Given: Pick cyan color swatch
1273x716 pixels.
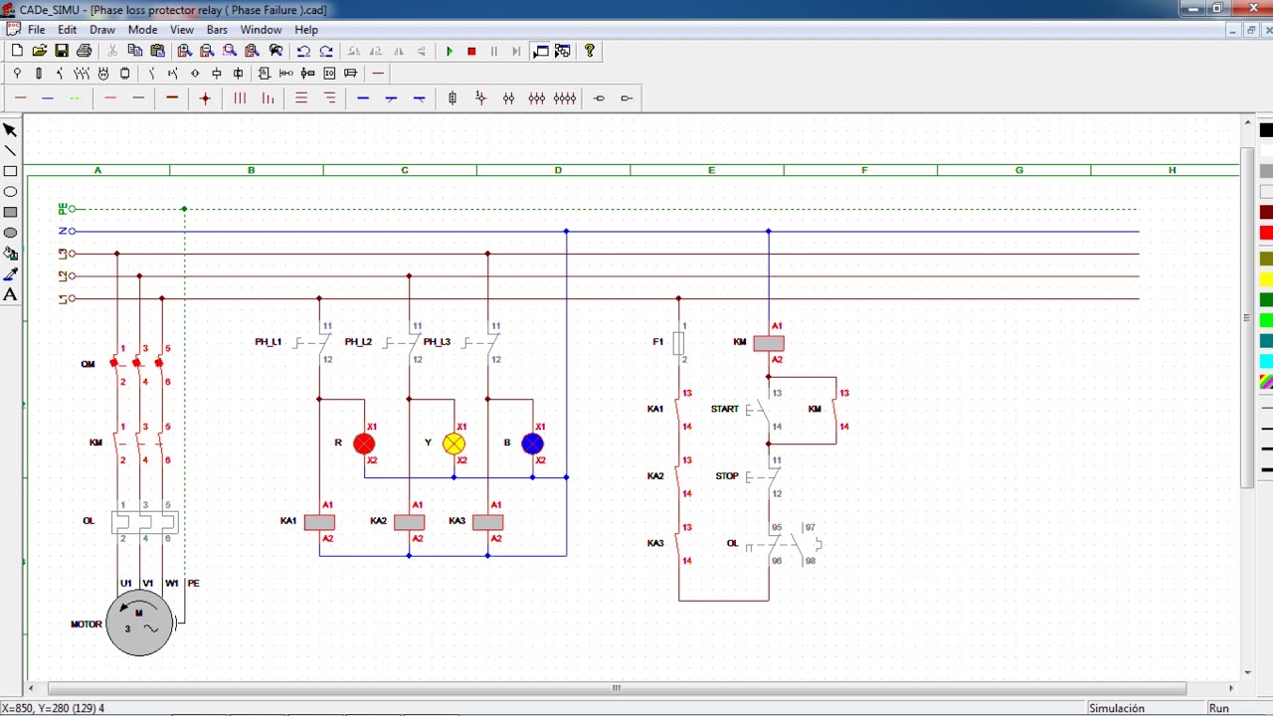Looking at the screenshot, I should point(1266,361).
